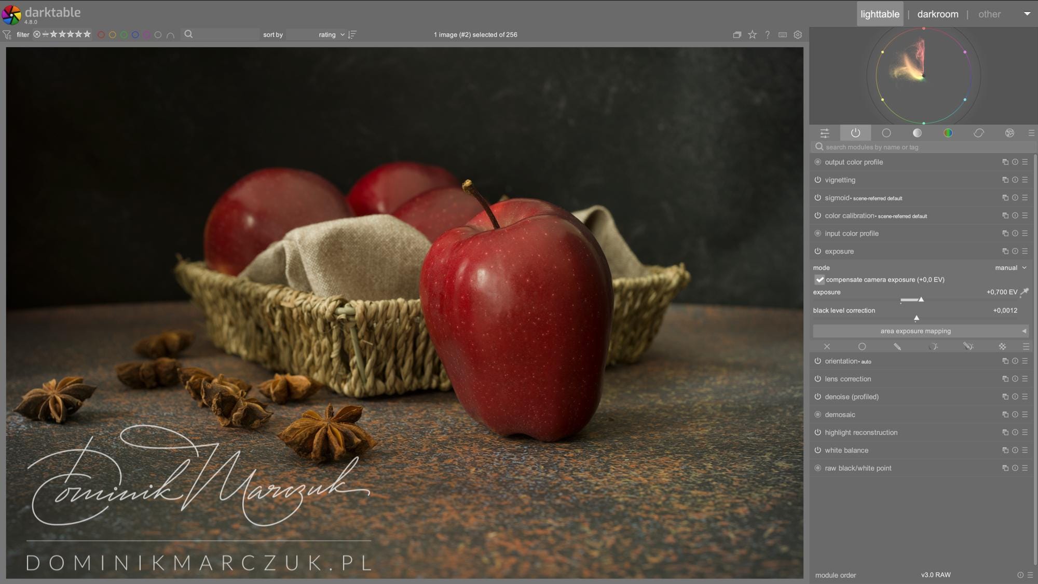The image size is (1038, 584).
Task: Switch to the lighttable view
Action: pyautogui.click(x=880, y=14)
